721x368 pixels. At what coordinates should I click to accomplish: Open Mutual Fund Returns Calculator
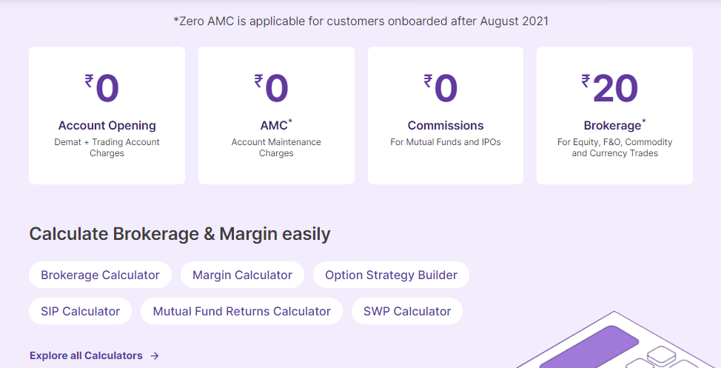(242, 312)
